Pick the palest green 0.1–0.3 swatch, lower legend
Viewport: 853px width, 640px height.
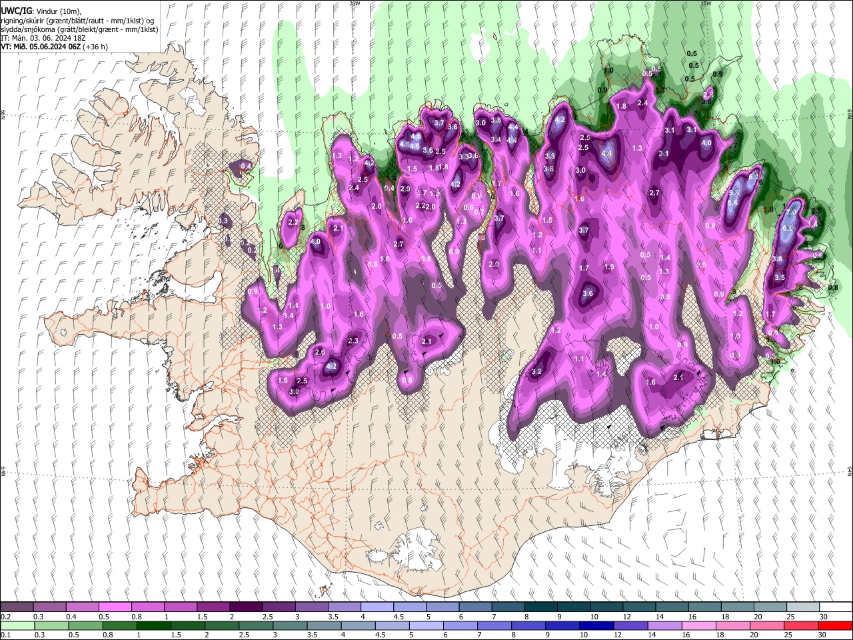[17, 625]
